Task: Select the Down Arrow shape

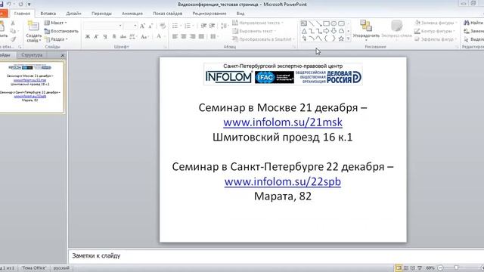Action: (x=334, y=31)
